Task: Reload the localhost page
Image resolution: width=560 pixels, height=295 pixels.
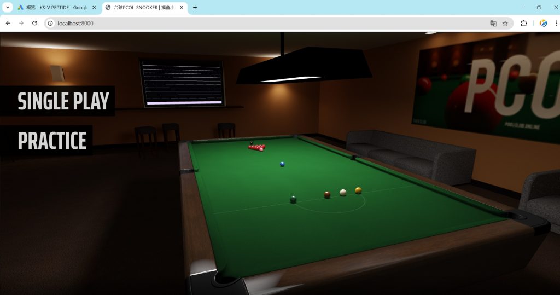Action: (x=34, y=23)
